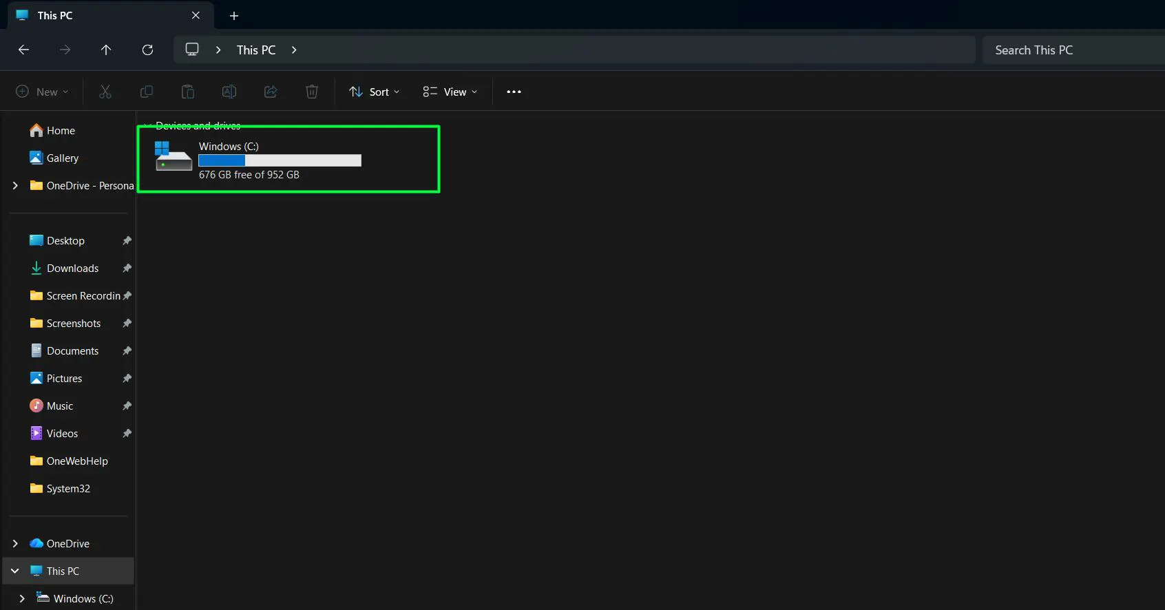
Task: Click the monitor icon in address bar
Action: point(192,50)
